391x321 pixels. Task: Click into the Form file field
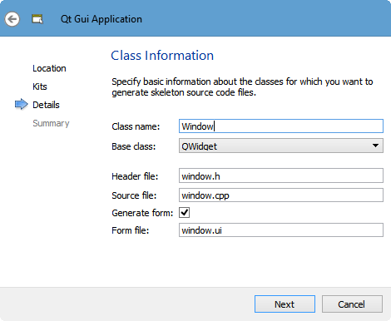281,230
